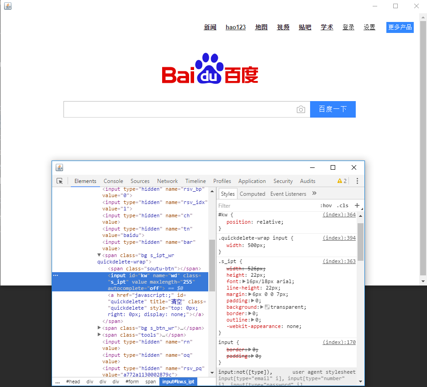Open the Event Listeners tab
The height and width of the screenshot is (387, 427).
pyautogui.click(x=288, y=194)
